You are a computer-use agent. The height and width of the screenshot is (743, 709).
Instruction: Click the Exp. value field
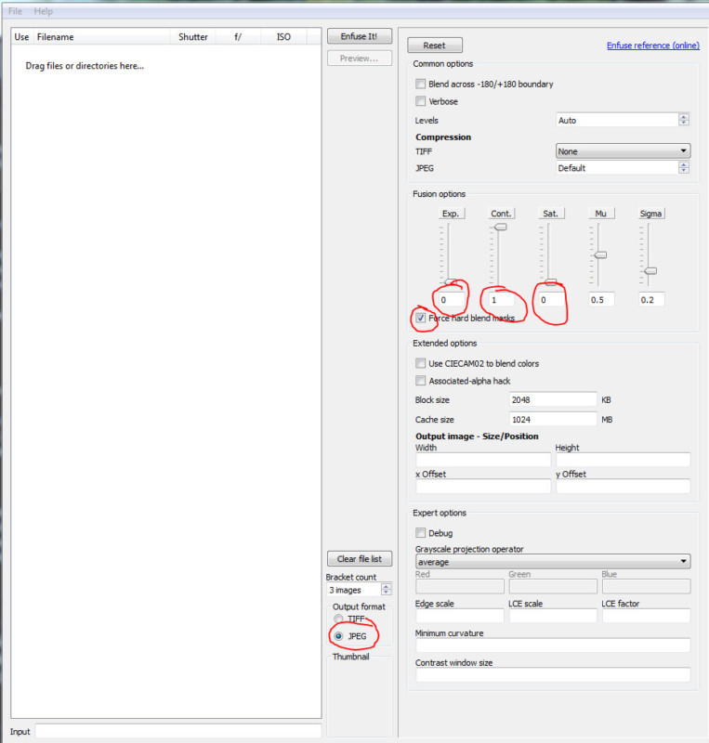(451, 299)
